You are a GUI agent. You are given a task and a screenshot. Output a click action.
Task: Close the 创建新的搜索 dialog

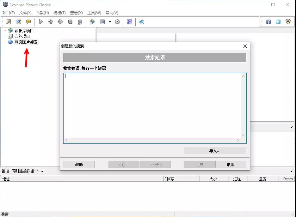[245, 46]
